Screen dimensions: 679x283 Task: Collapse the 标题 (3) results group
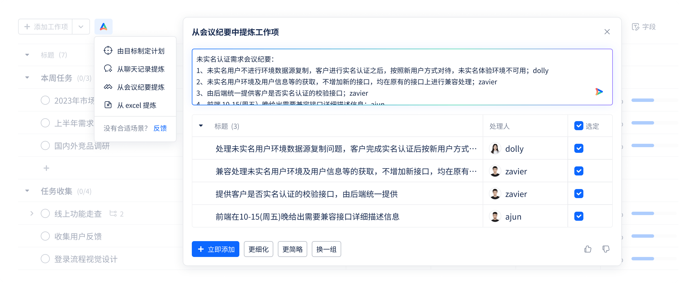(201, 126)
